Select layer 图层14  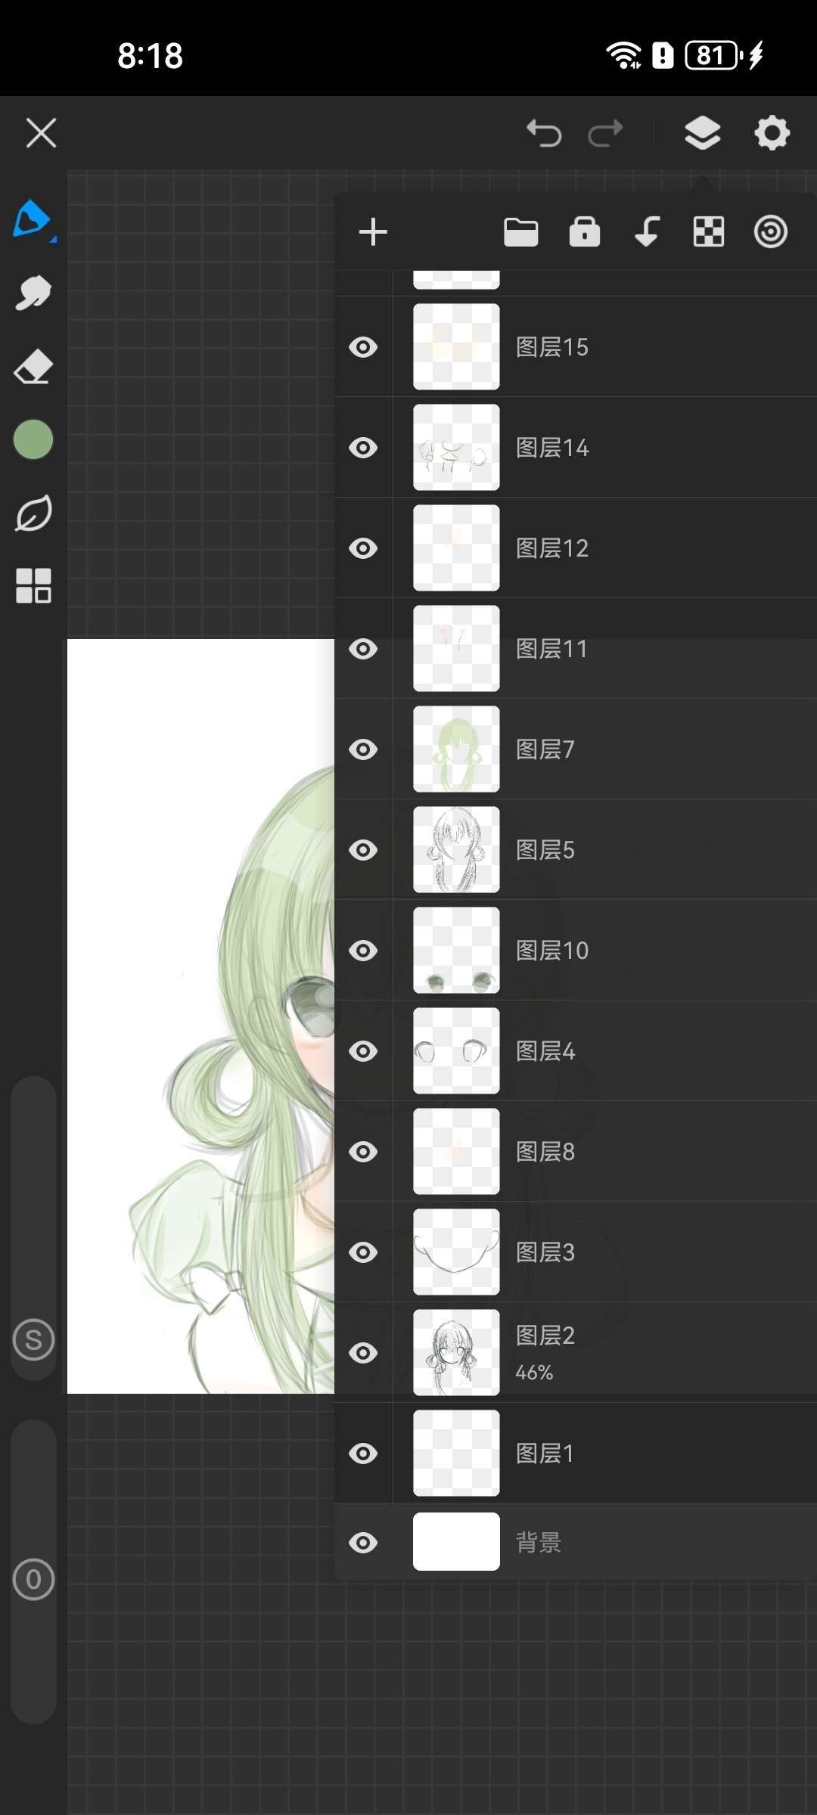(x=605, y=448)
